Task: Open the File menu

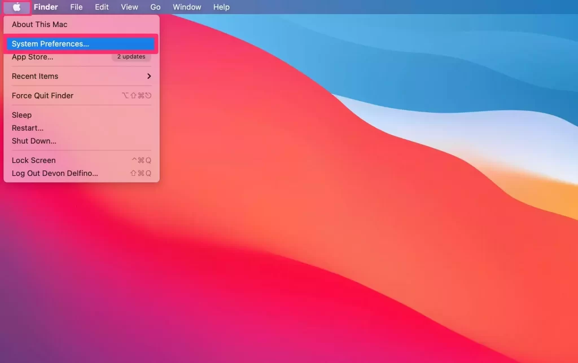Action: (x=76, y=7)
